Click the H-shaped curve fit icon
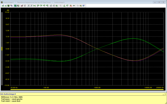167x104 pixels. pyautogui.click(x=34, y=6)
